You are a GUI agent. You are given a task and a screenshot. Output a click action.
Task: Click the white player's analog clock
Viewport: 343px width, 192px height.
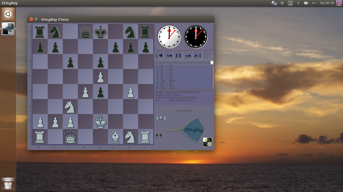(169, 36)
